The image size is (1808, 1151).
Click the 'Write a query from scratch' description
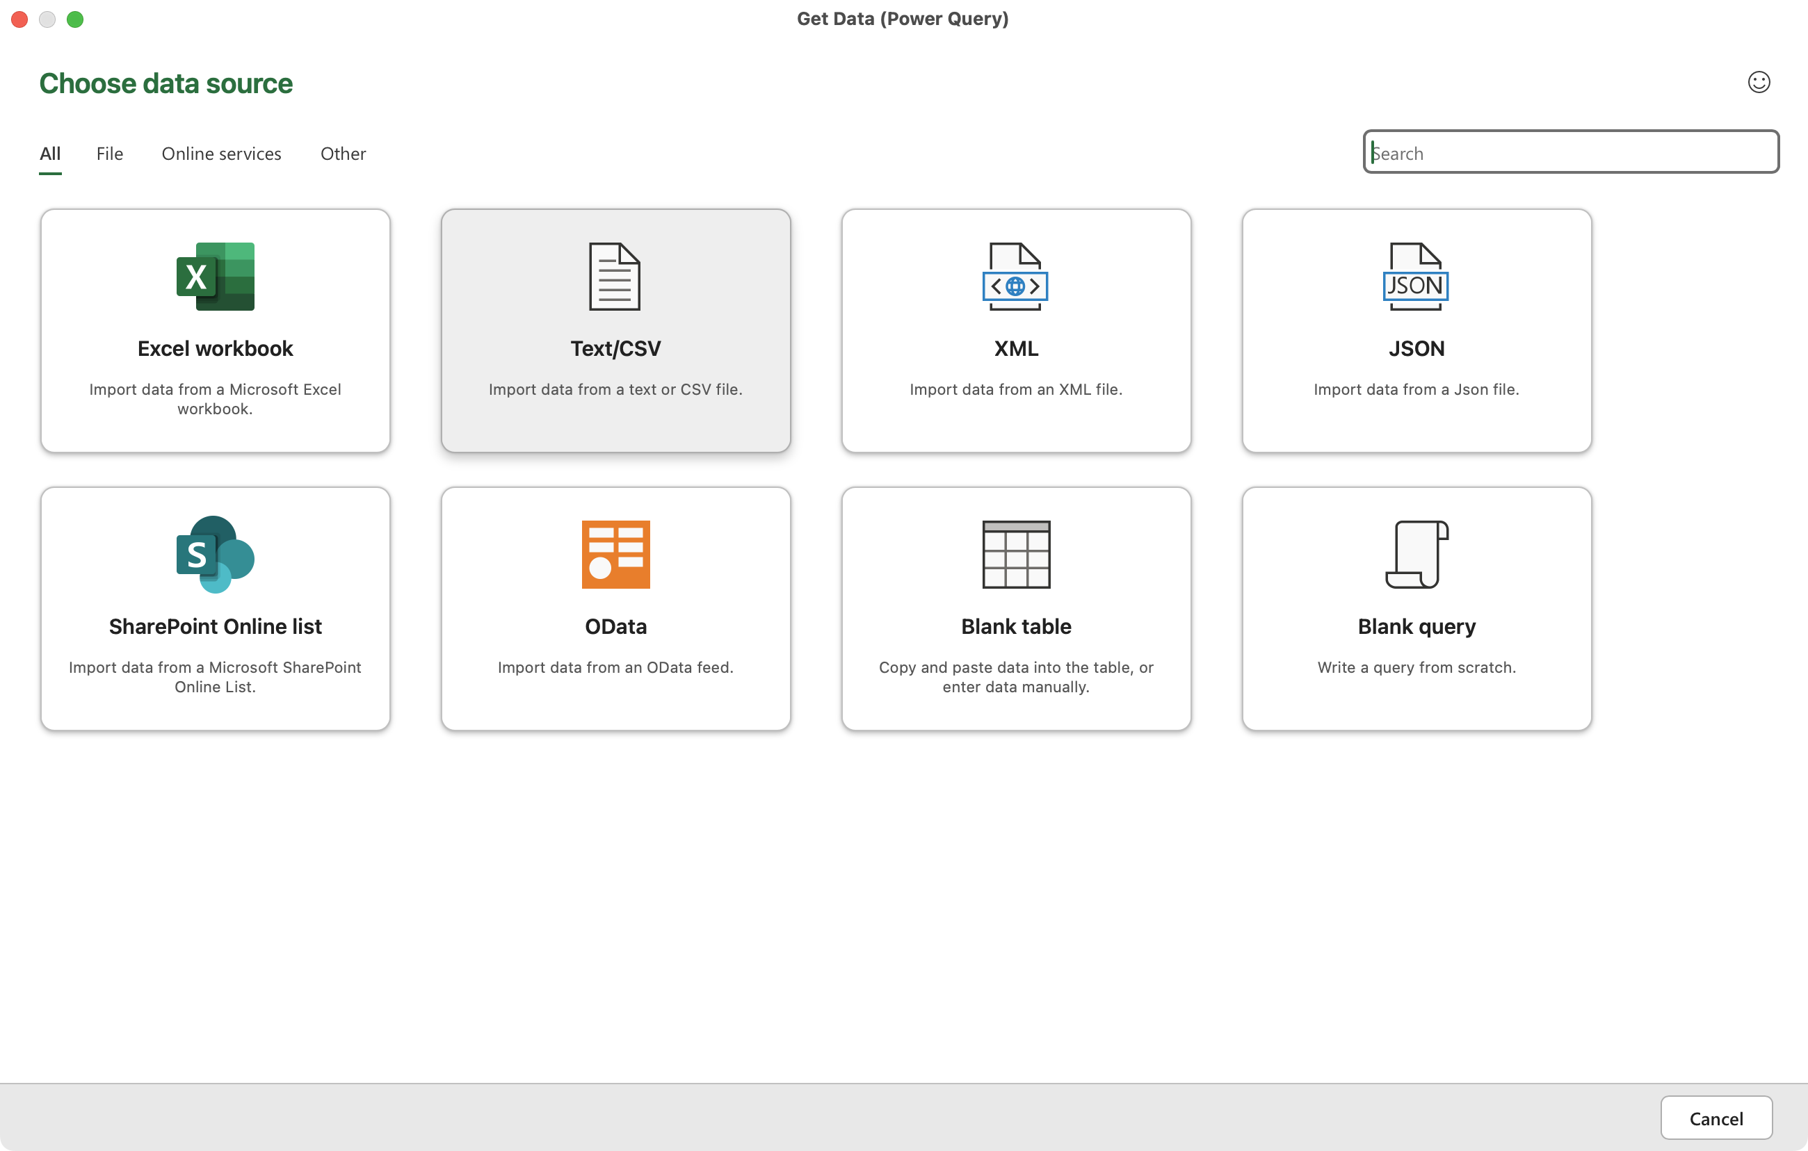pos(1415,667)
